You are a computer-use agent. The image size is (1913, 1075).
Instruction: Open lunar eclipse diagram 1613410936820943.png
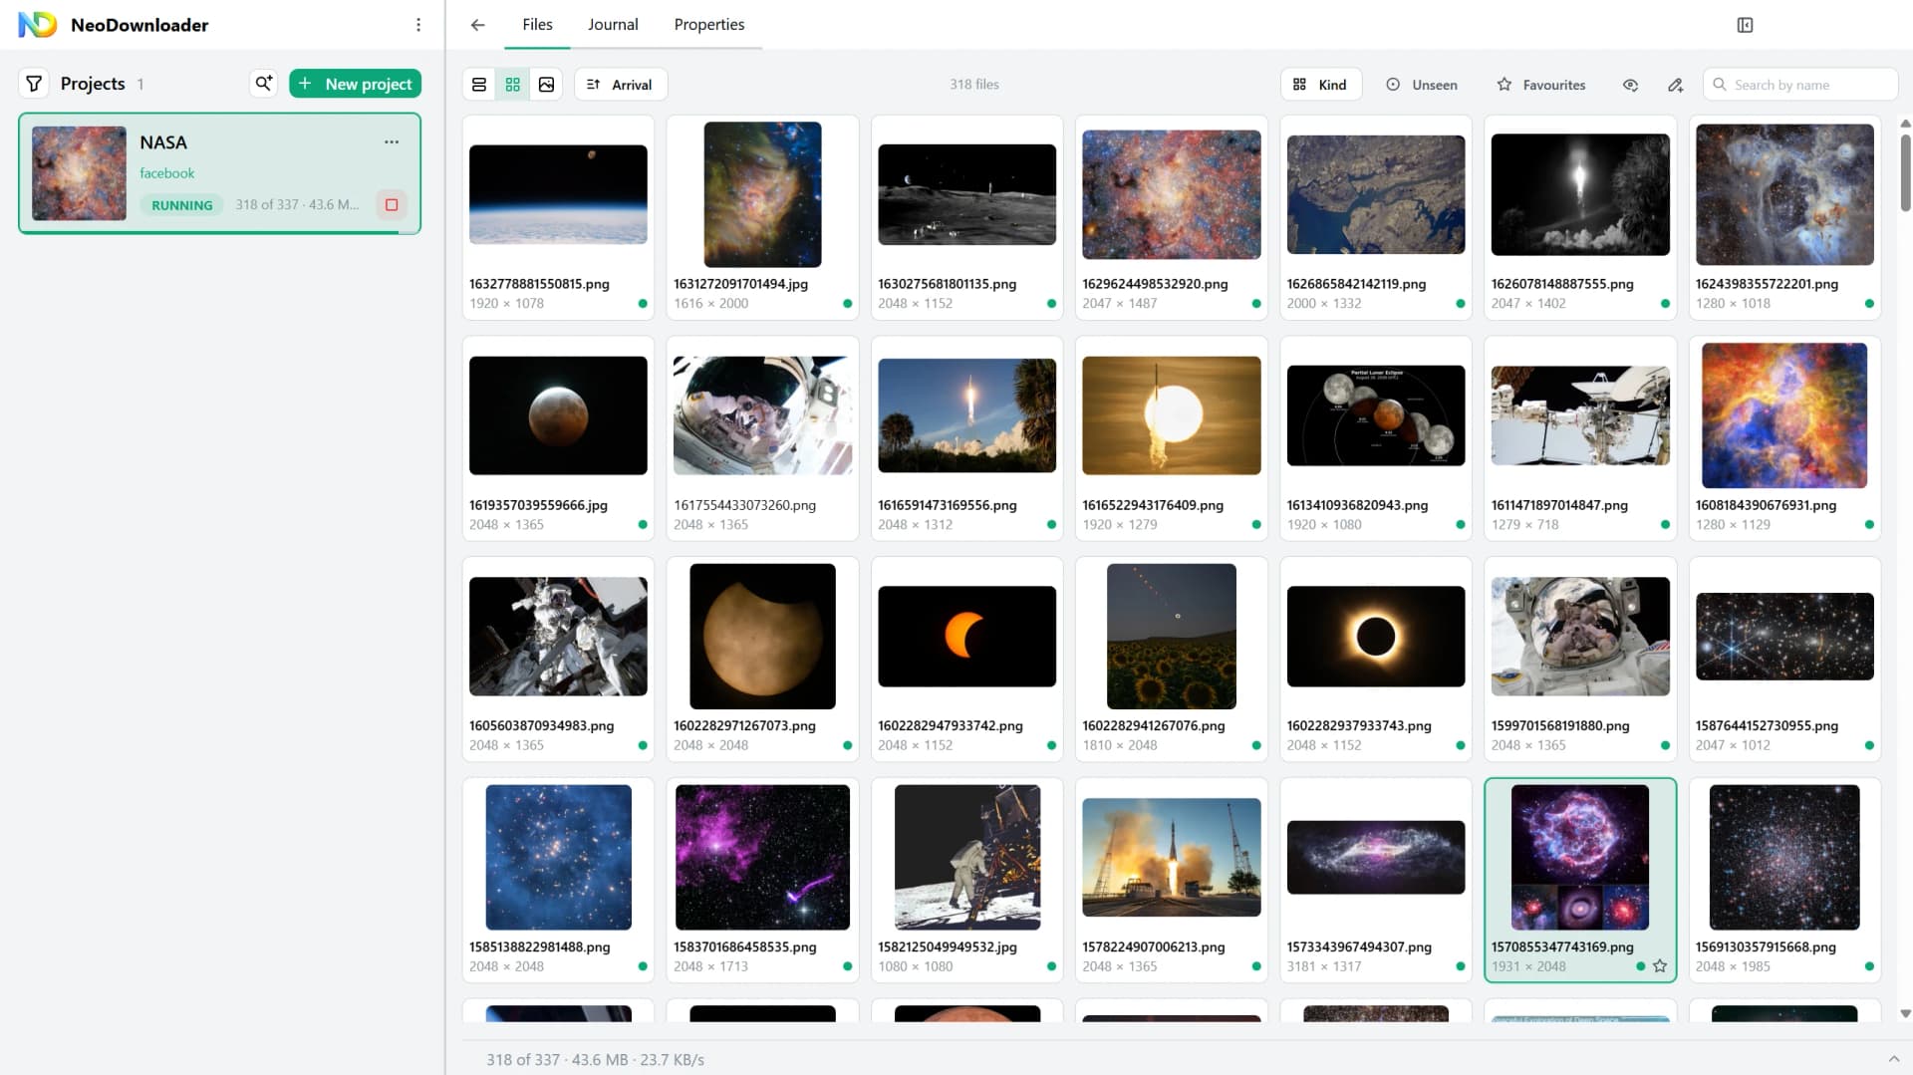click(x=1376, y=415)
